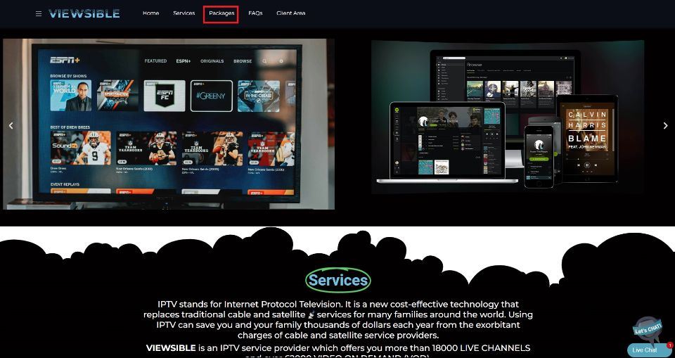Click the bold VIEWSIBLE text in paragraph

pos(171,348)
